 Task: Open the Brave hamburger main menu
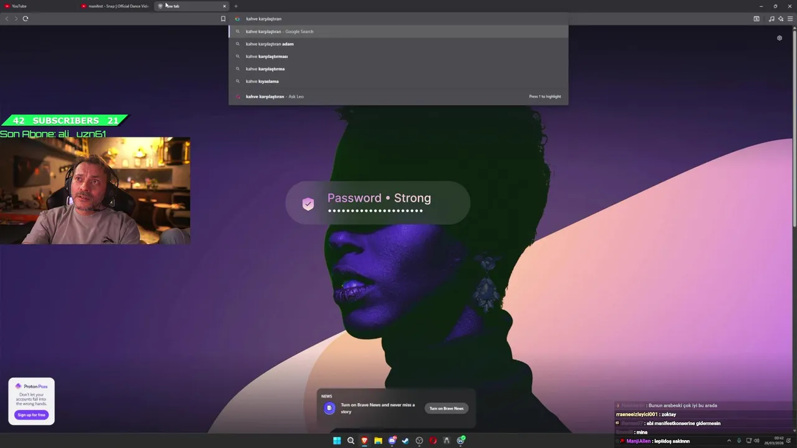790,19
